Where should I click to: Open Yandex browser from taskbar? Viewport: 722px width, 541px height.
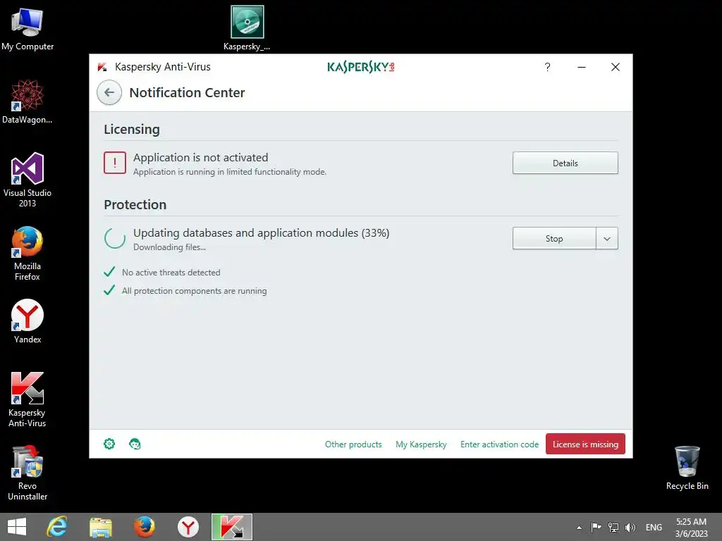click(x=188, y=527)
